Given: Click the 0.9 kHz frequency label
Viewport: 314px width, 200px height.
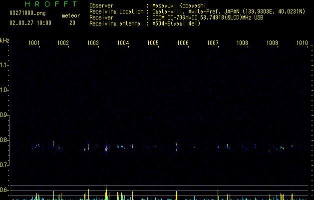Looking at the screenshot, I should click(x=4, y=115).
